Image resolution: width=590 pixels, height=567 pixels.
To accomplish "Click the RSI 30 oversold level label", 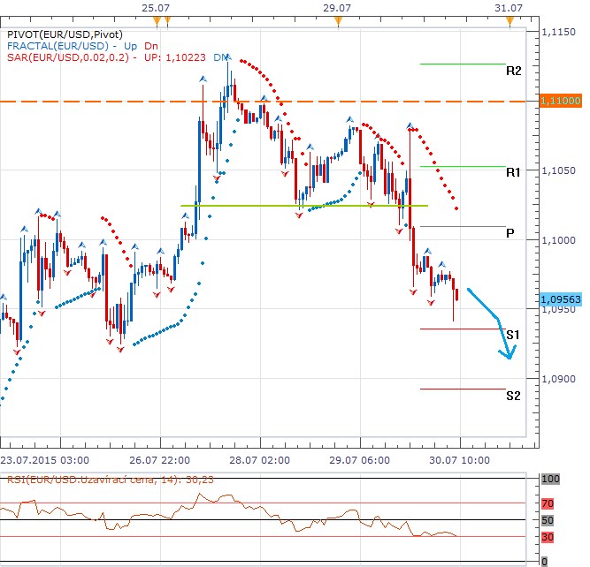I will (x=548, y=537).
